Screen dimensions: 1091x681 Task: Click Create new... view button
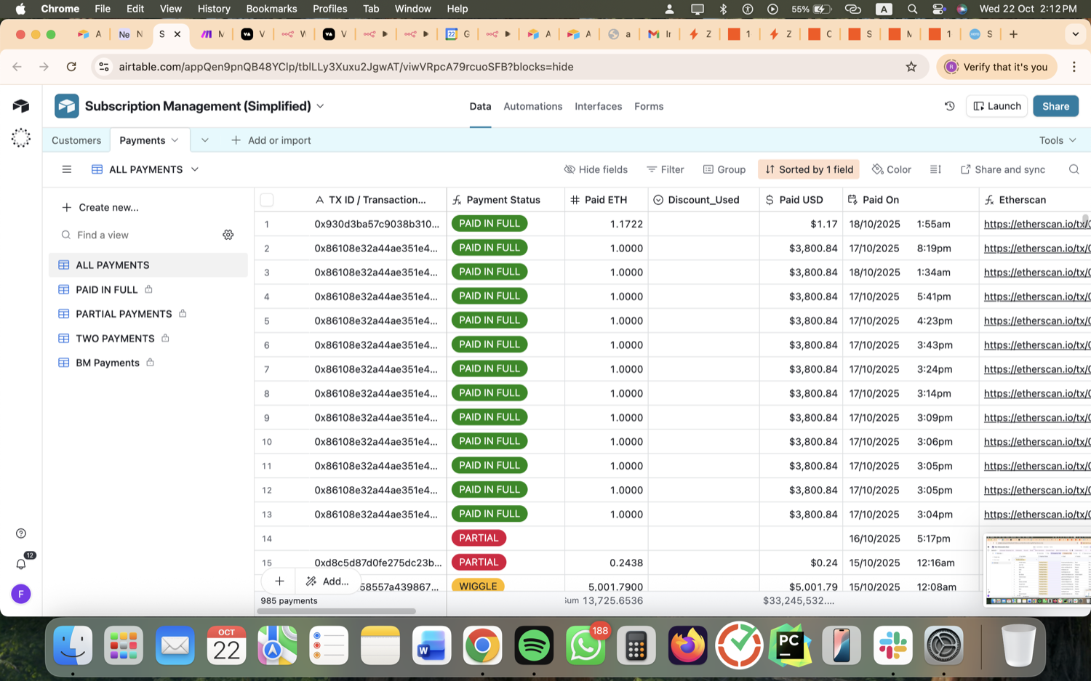[x=100, y=207]
